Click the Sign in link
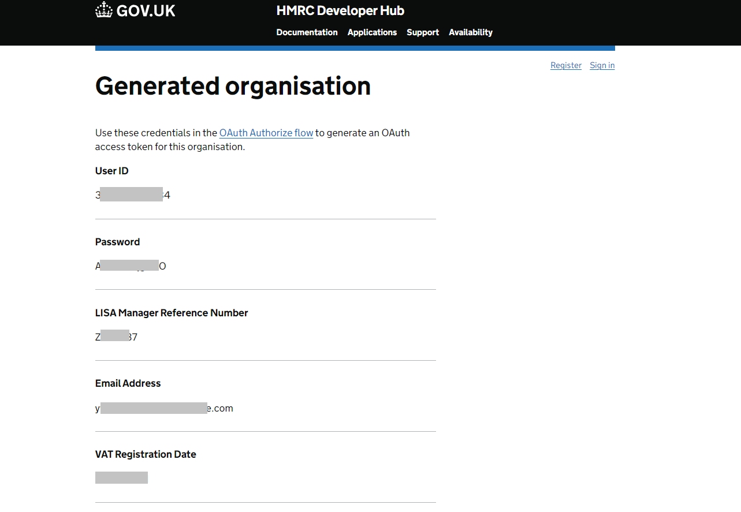741x512 pixels. 602,65
